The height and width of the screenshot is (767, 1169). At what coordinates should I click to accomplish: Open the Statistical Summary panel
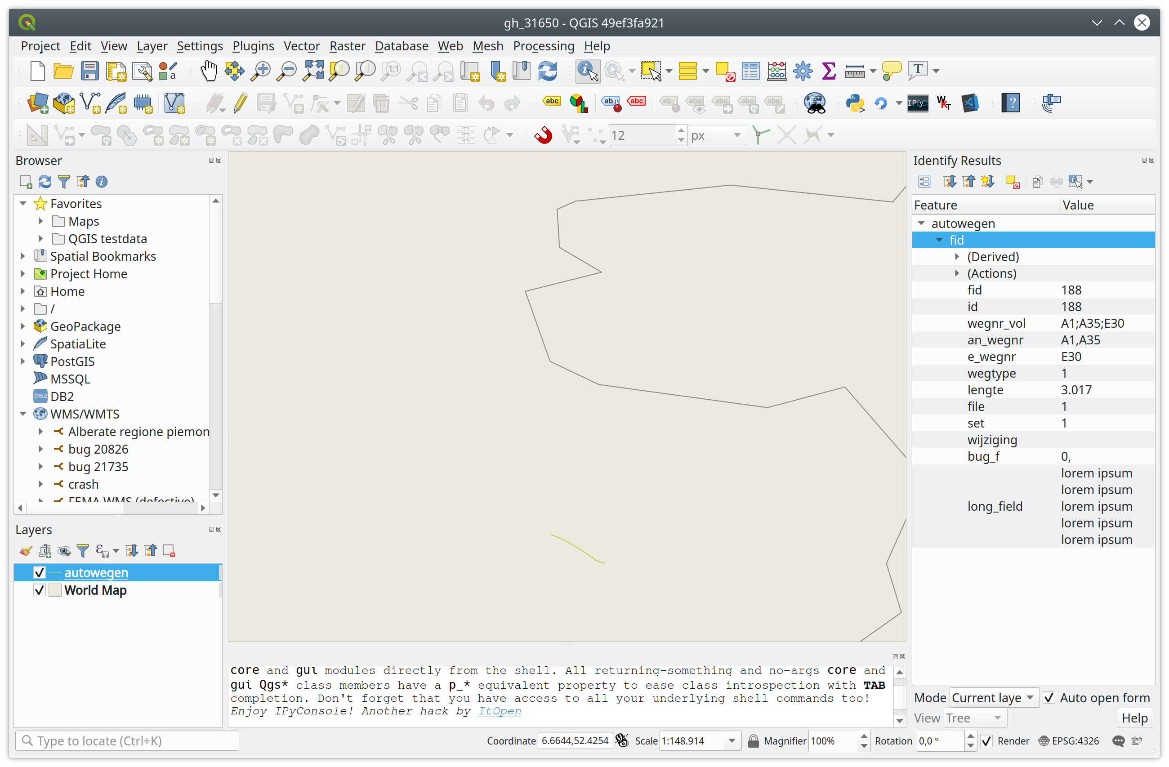click(829, 71)
